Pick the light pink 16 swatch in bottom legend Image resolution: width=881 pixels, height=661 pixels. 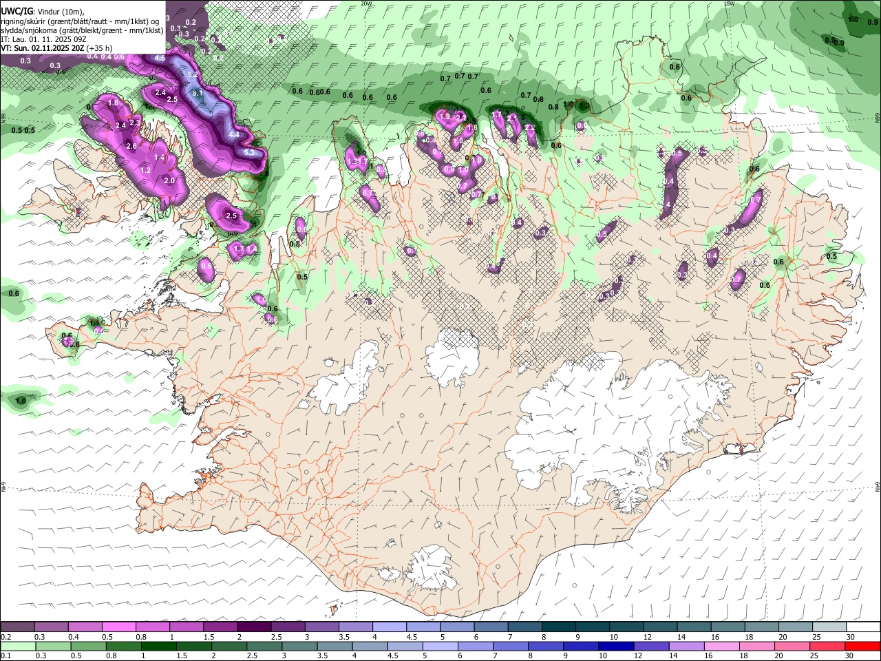pos(721,646)
